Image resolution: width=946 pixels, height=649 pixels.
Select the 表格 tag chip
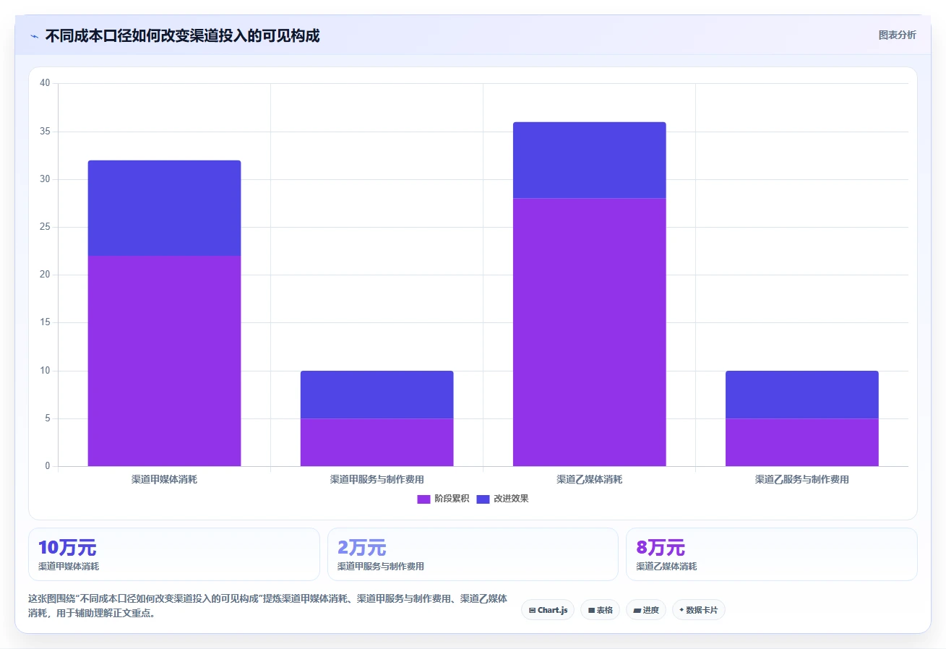coord(600,610)
